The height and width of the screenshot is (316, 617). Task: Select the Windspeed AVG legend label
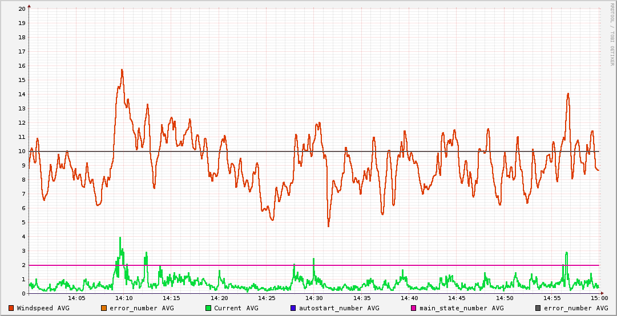(43, 308)
